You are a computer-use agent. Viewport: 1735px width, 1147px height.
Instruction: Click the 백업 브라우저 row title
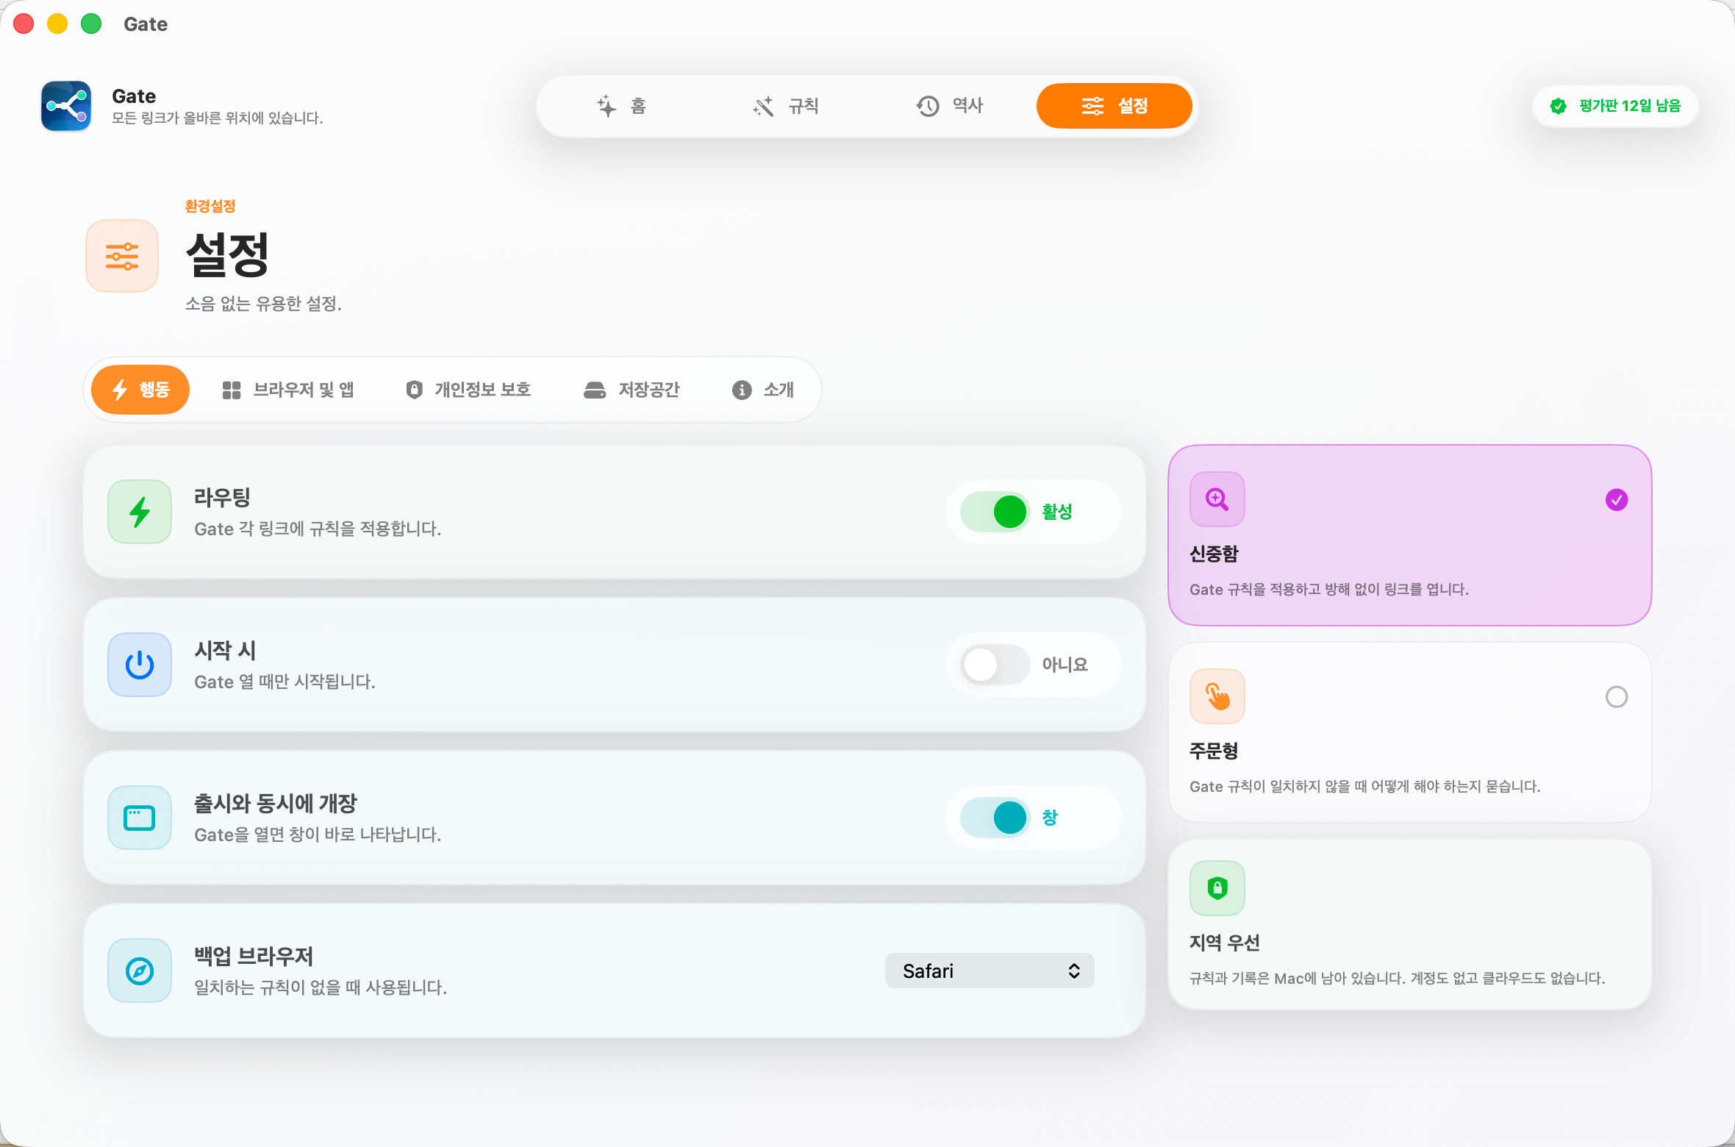pos(254,957)
